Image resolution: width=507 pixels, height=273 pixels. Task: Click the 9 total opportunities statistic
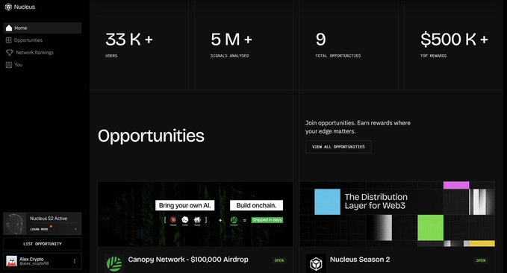(338, 44)
